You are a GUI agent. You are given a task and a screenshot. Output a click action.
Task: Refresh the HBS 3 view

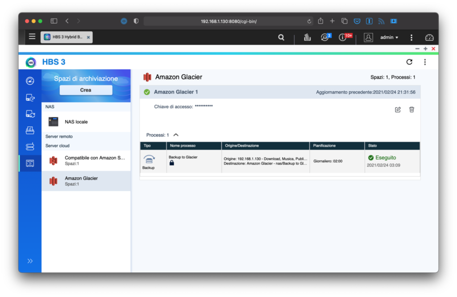tap(409, 62)
